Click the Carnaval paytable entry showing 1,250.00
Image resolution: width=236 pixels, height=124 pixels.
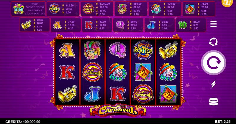pos(97,9)
